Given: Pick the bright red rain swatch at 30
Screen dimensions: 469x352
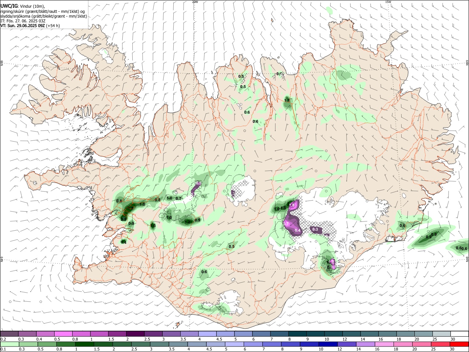Looking at the screenshot, I should coord(459,344).
